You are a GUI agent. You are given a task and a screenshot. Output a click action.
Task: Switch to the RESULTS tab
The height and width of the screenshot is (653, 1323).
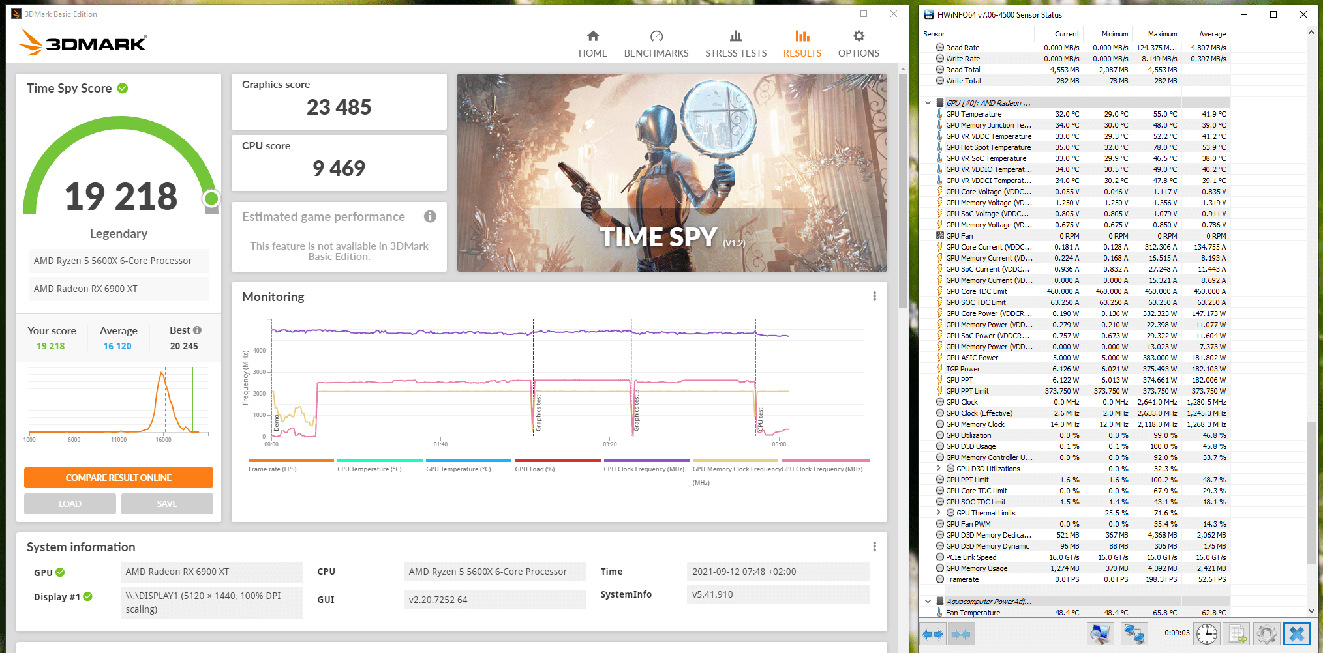802,44
